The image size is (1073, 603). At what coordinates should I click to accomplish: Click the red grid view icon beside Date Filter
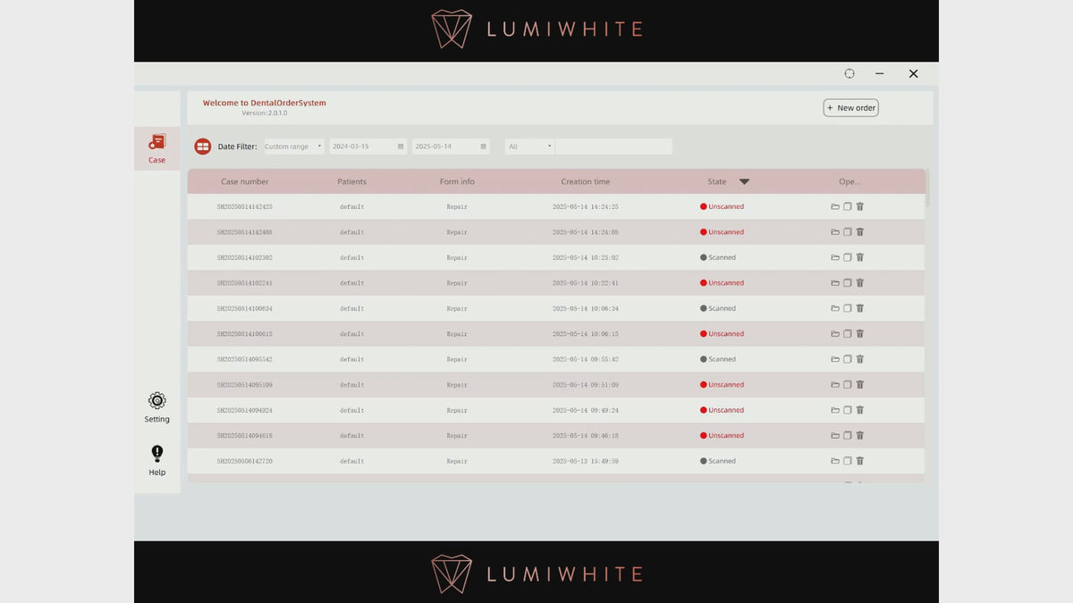click(x=203, y=147)
